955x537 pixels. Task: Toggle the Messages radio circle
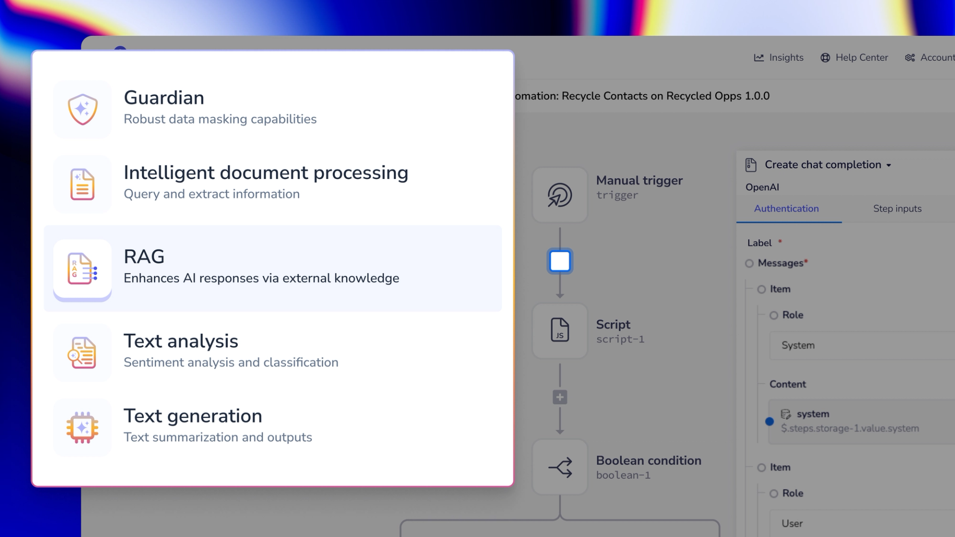coord(749,264)
